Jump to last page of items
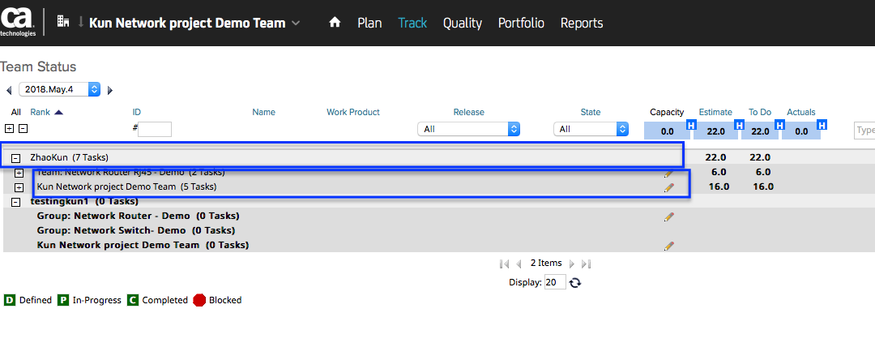 click(x=587, y=264)
